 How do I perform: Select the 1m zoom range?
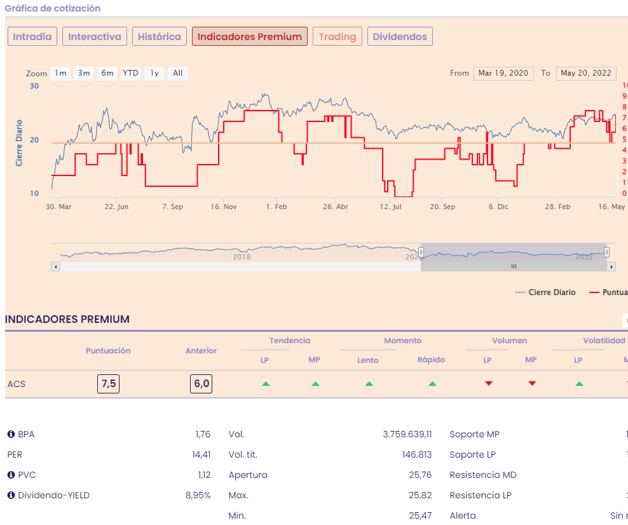point(60,73)
